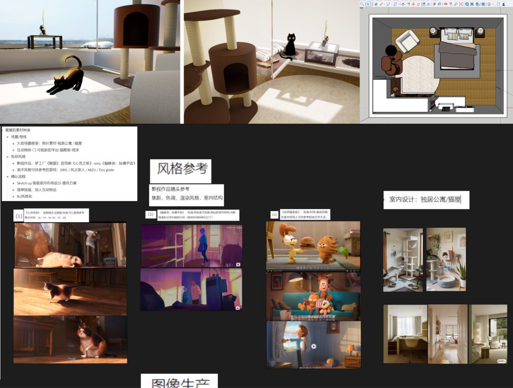Image resolution: width=513 pixels, height=388 pixels.
Task: Select Garfield still on teal sofa
Action: coord(313,296)
